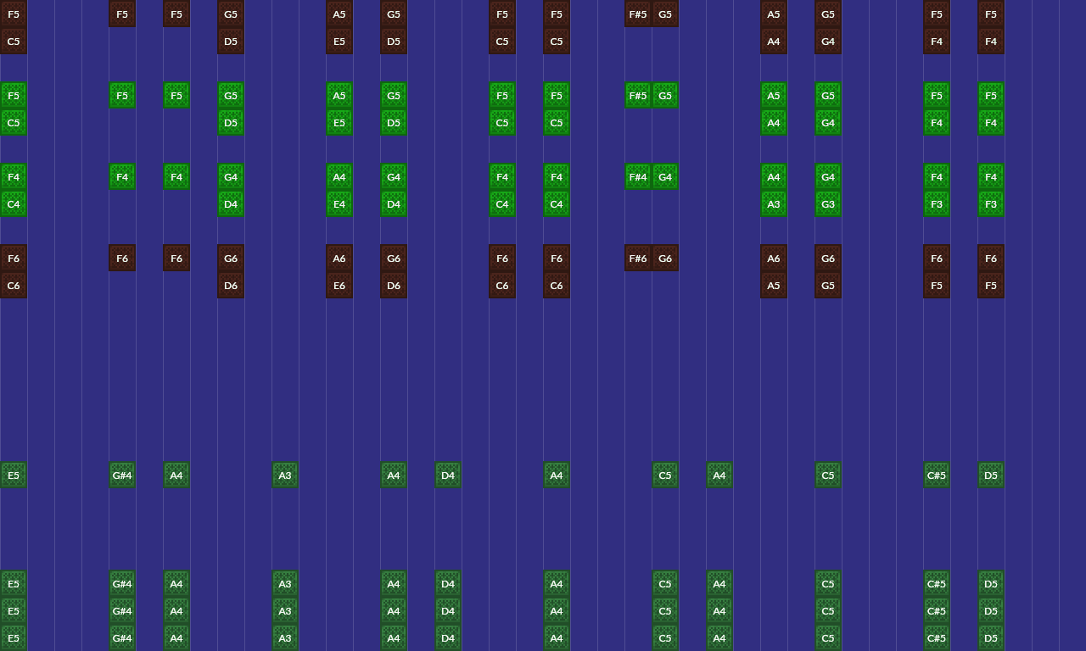Select D5 in the isolated single row
The height and width of the screenshot is (651, 1086).
[x=991, y=475]
